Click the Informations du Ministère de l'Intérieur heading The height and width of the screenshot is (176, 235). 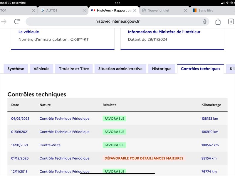coord(164,32)
